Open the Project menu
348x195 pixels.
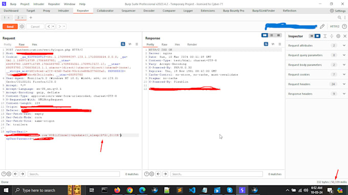coord(25,4)
